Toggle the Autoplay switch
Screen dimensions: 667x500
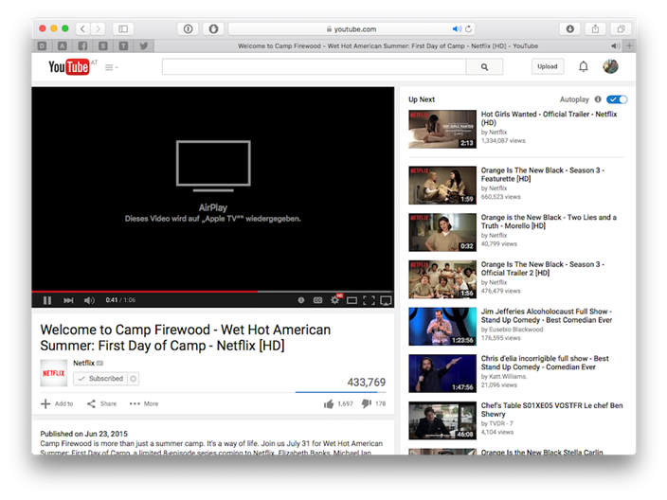point(617,99)
